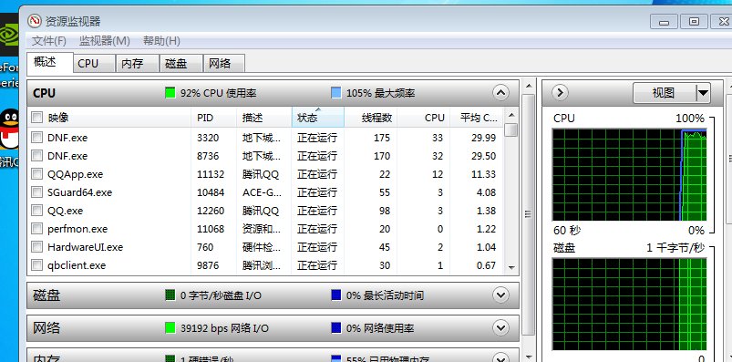Toggle the select-all checkbox in 映像 header
The image size is (732, 362).
[36, 118]
